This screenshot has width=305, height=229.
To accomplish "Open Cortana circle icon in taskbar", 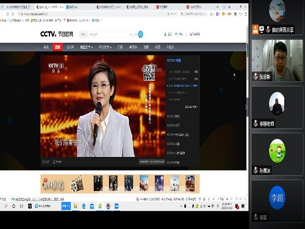I will [13, 206].
